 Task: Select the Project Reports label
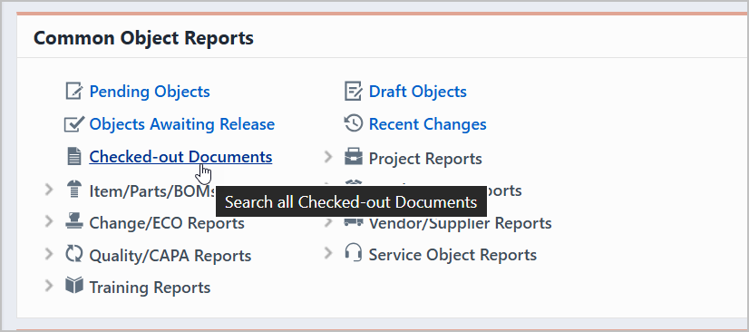point(425,159)
